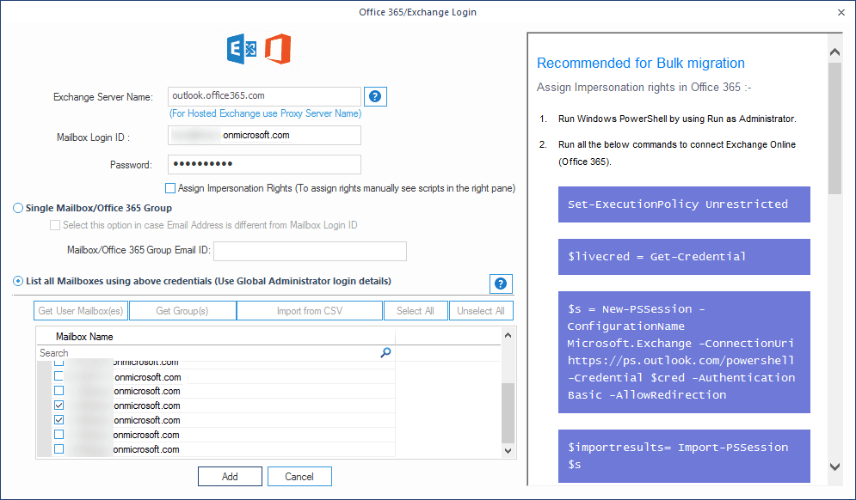The width and height of the screenshot is (856, 500).
Task: Click mailbox list scroll up arrow
Action: [508, 335]
